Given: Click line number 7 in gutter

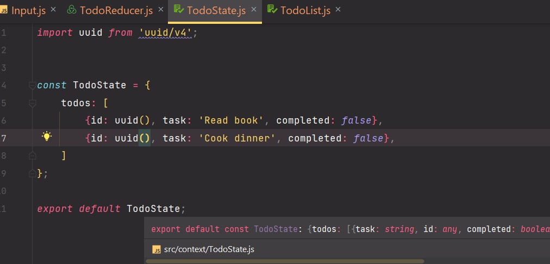Looking at the screenshot, I should [3, 138].
